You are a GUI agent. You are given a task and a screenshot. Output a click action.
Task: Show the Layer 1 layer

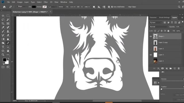(x=151, y=61)
